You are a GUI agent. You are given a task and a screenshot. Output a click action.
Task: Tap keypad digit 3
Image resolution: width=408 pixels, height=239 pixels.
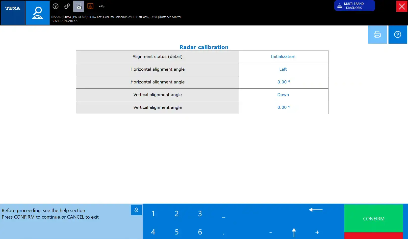pyautogui.click(x=200, y=214)
